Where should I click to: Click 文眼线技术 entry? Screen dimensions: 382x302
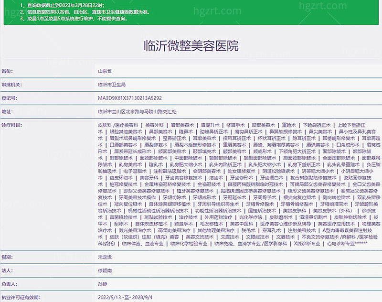(x=258, y=237)
